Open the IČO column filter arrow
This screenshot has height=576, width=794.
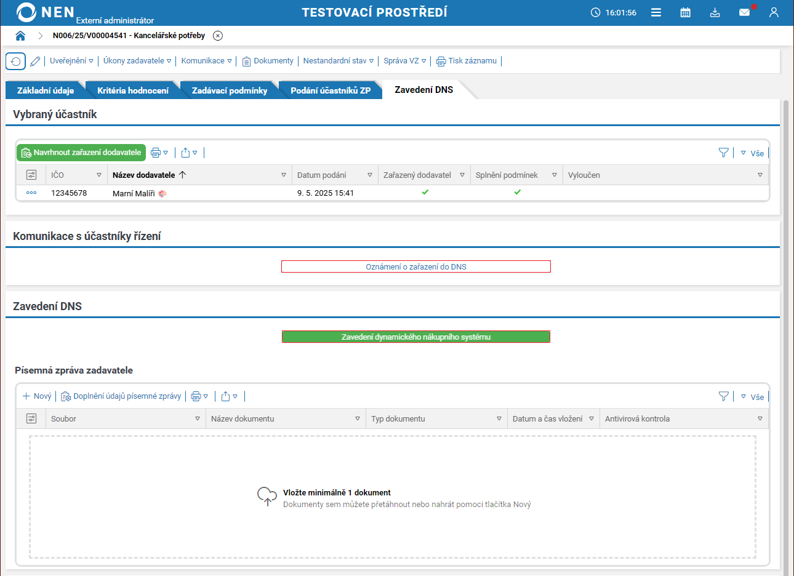[x=99, y=175]
